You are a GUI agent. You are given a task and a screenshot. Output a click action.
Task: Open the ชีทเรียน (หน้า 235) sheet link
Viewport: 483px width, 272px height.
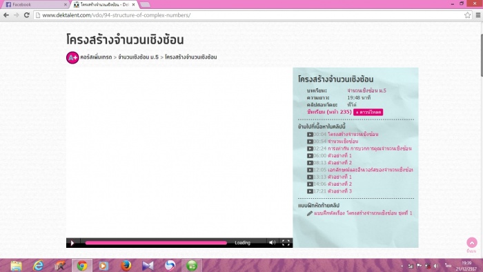click(x=329, y=112)
